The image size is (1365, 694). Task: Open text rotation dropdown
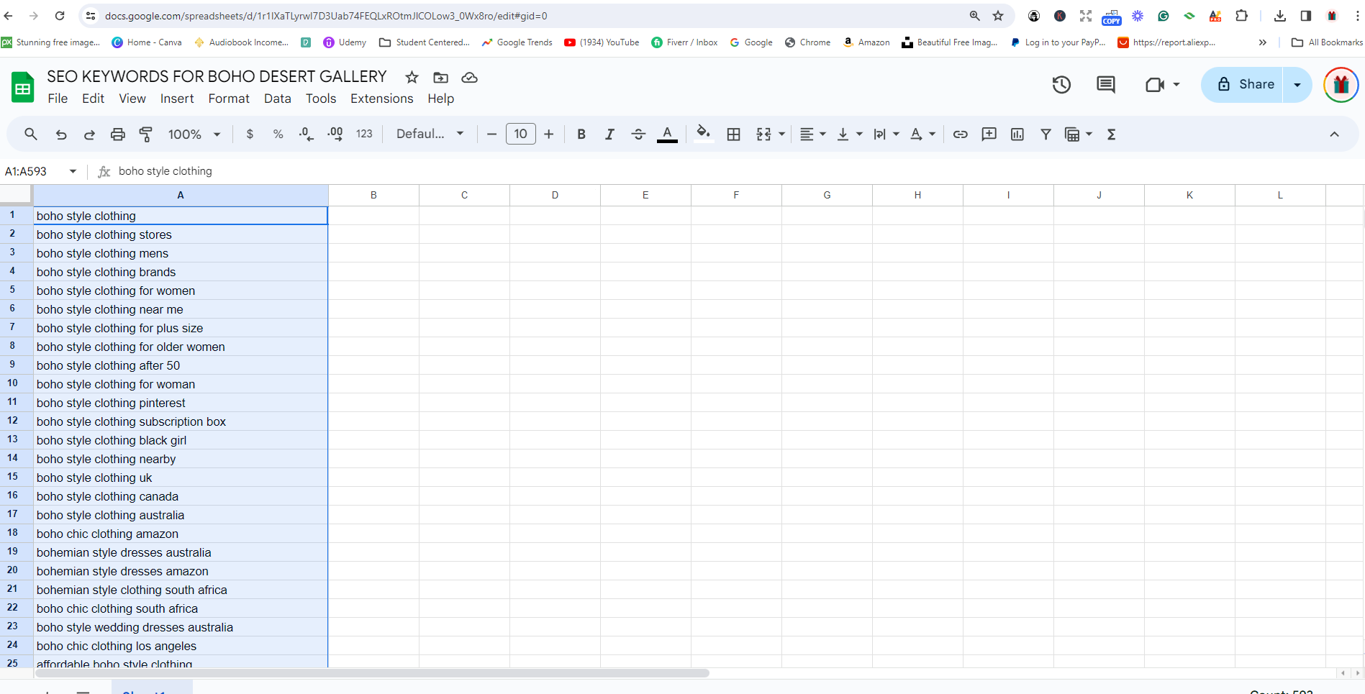922,134
